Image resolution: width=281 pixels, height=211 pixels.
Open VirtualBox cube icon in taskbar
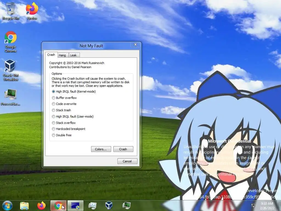pyautogui.click(x=109, y=206)
